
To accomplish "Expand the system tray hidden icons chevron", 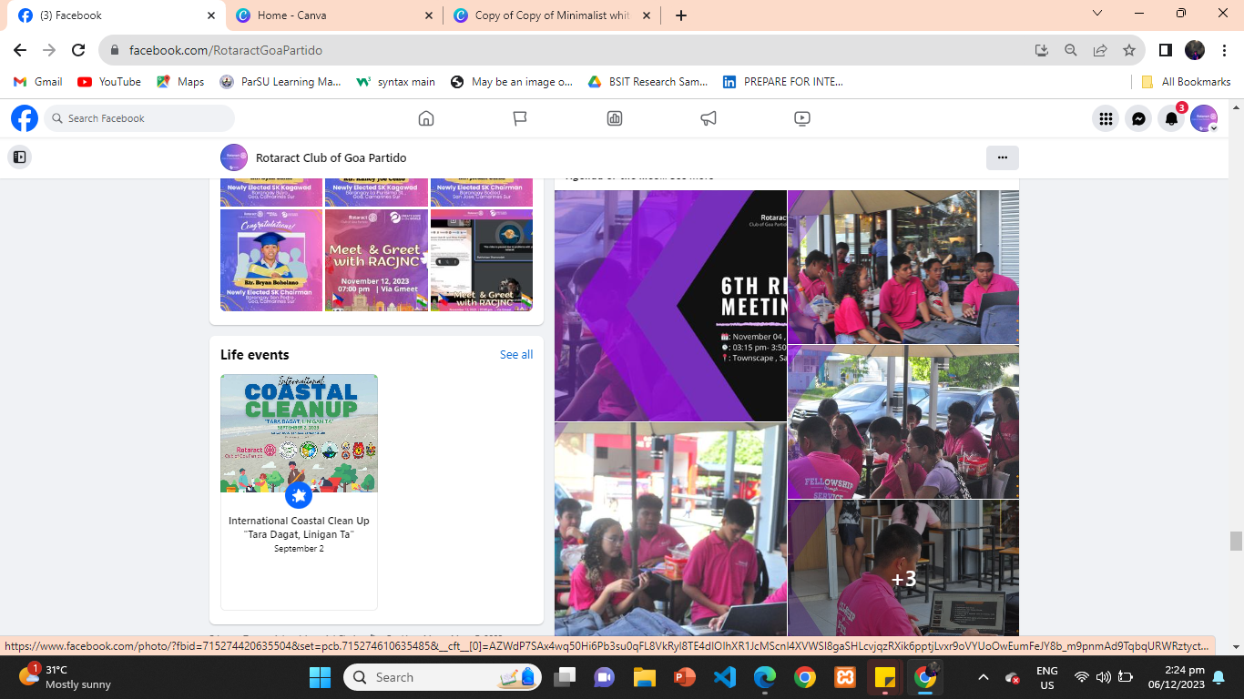I will click(x=983, y=677).
